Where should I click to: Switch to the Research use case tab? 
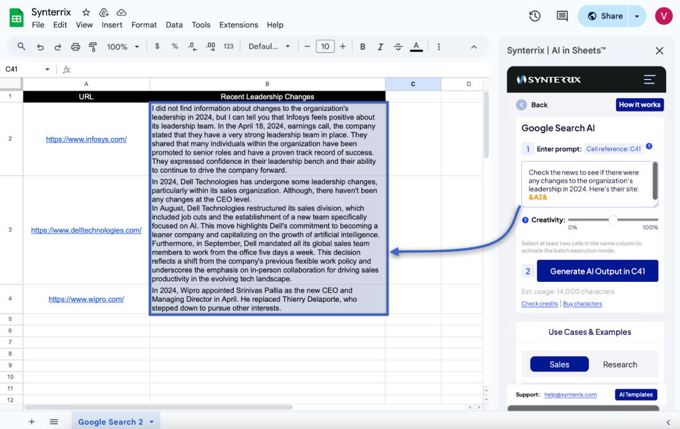click(x=620, y=364)
